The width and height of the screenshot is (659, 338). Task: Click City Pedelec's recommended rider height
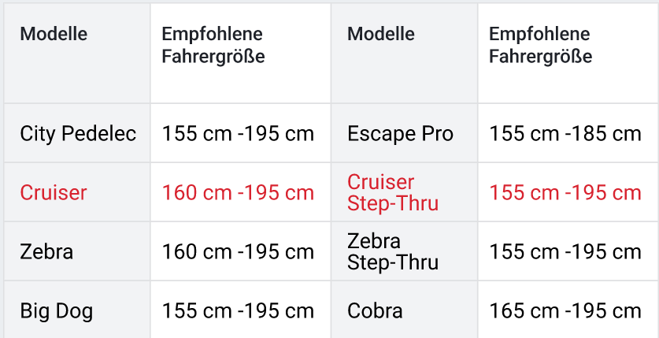238,133
